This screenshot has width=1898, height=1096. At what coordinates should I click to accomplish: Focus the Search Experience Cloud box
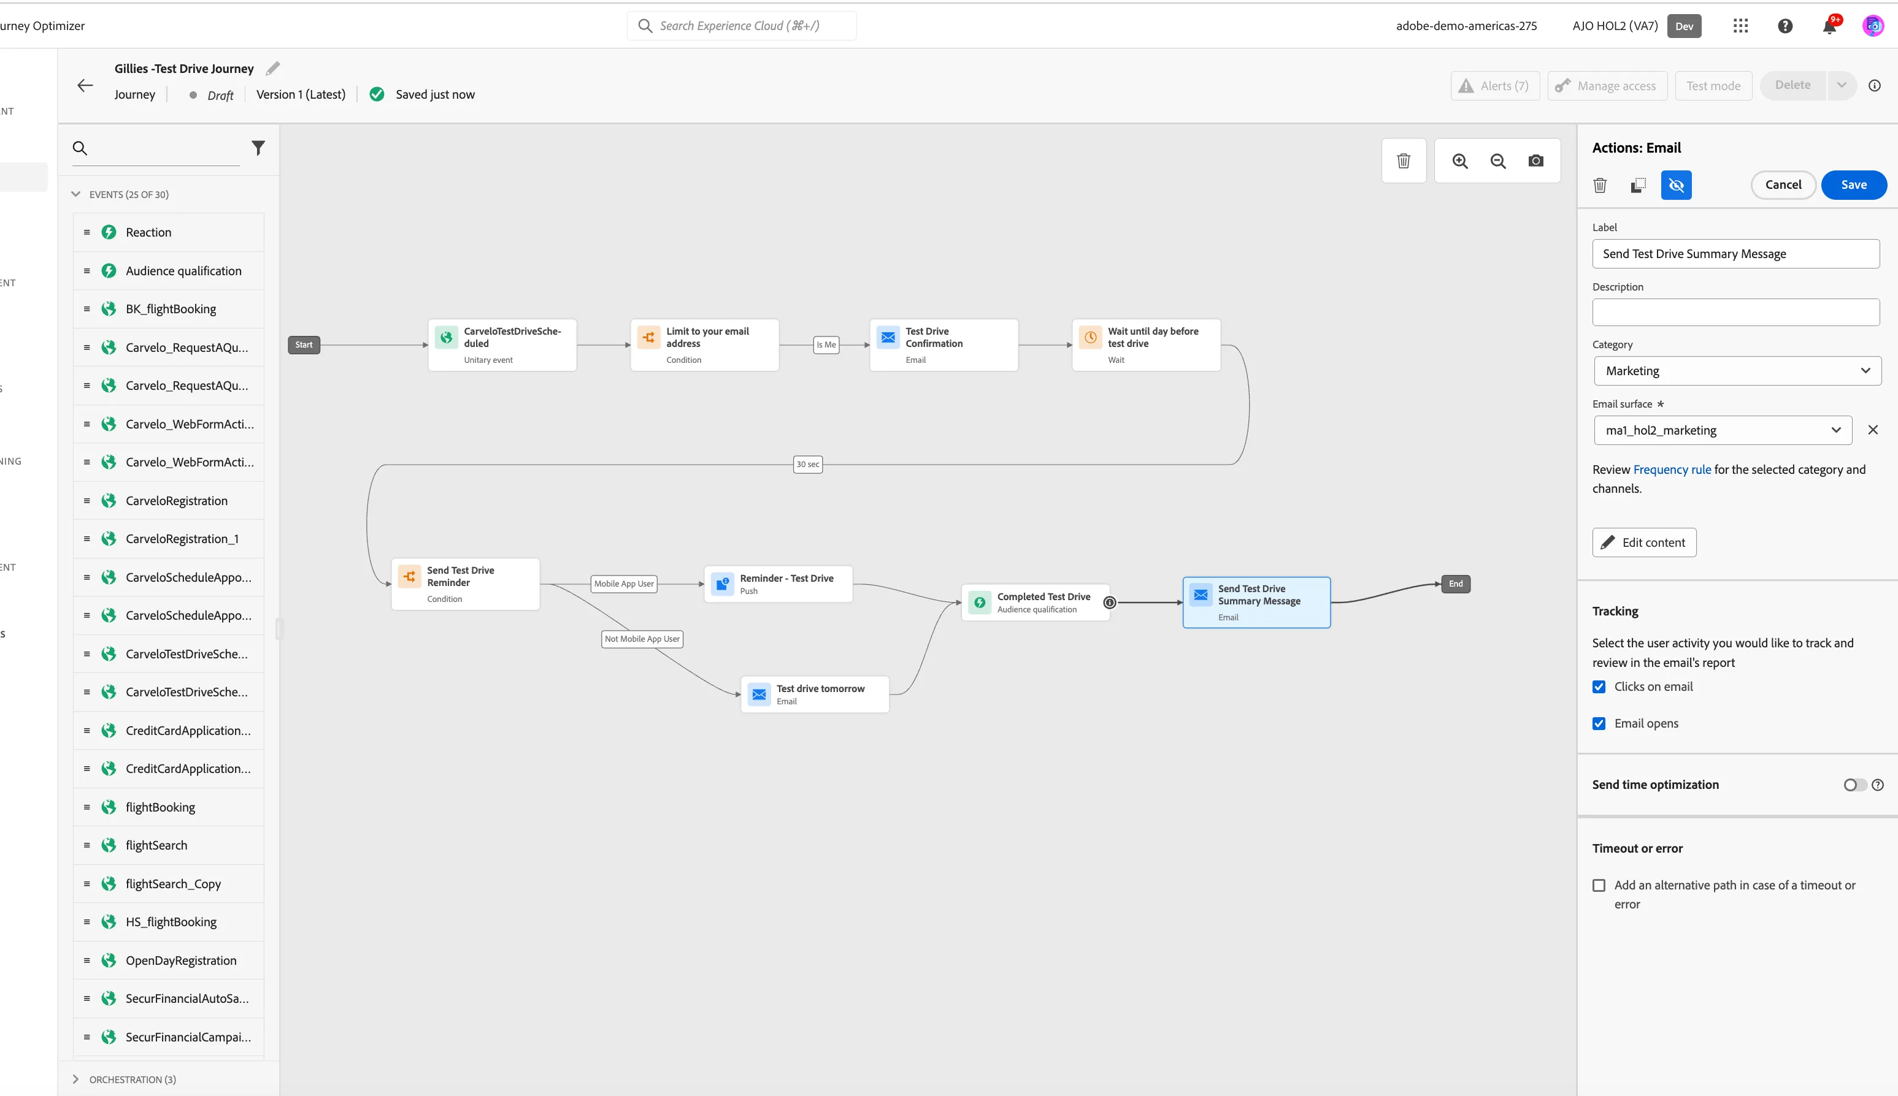tap(741, 26)
